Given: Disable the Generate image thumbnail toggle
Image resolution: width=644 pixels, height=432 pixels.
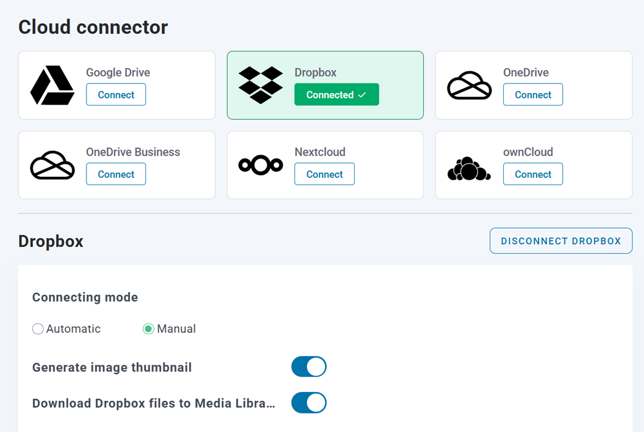Looking at the screenshot, I should coord(308,367).
